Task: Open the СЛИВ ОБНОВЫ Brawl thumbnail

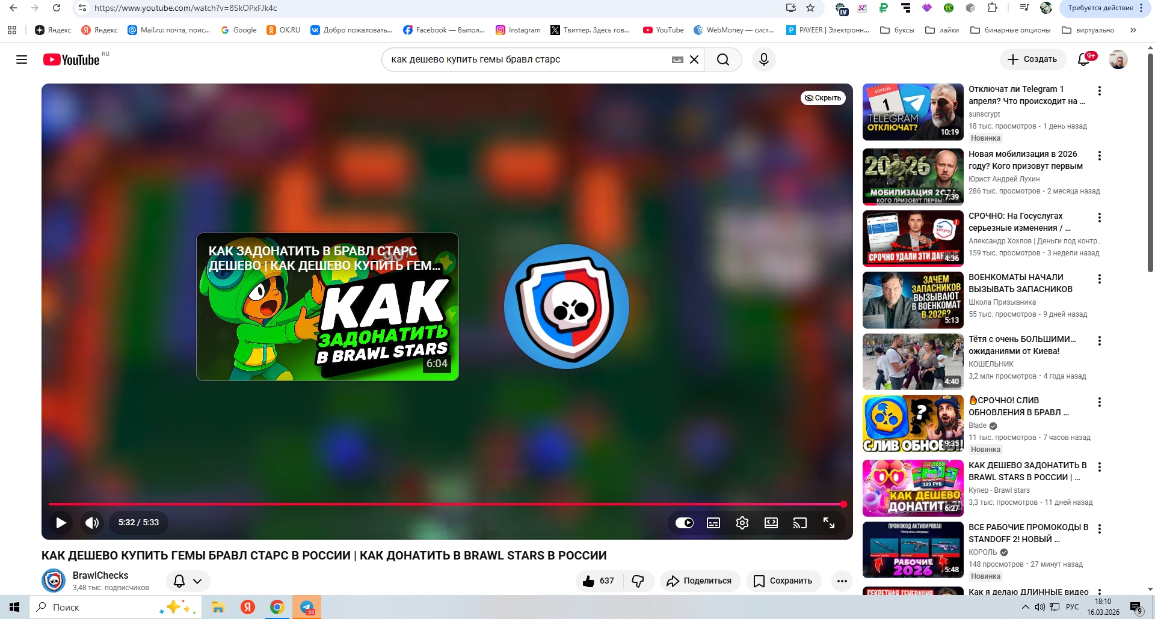Action: [x=913, y=423]
